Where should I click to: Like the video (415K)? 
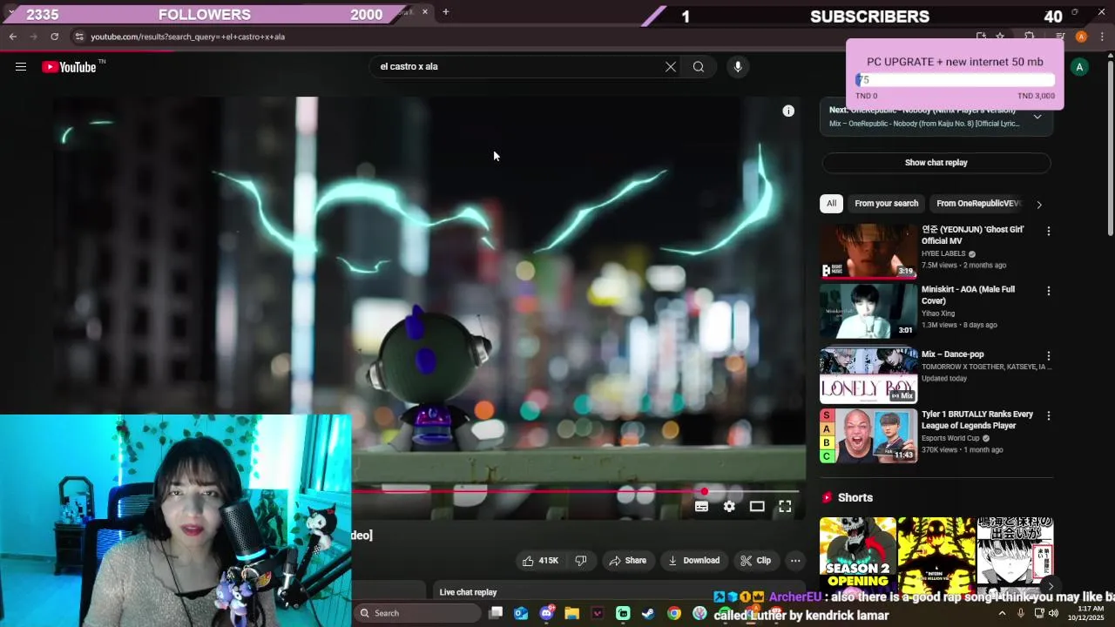[x=540, y=561]
